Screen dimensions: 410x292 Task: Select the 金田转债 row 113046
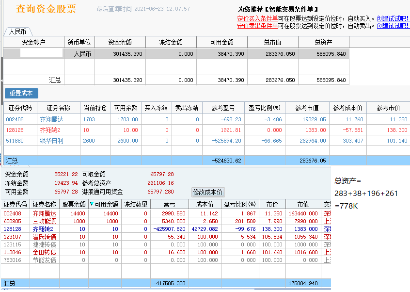click(x=44, y=252)
